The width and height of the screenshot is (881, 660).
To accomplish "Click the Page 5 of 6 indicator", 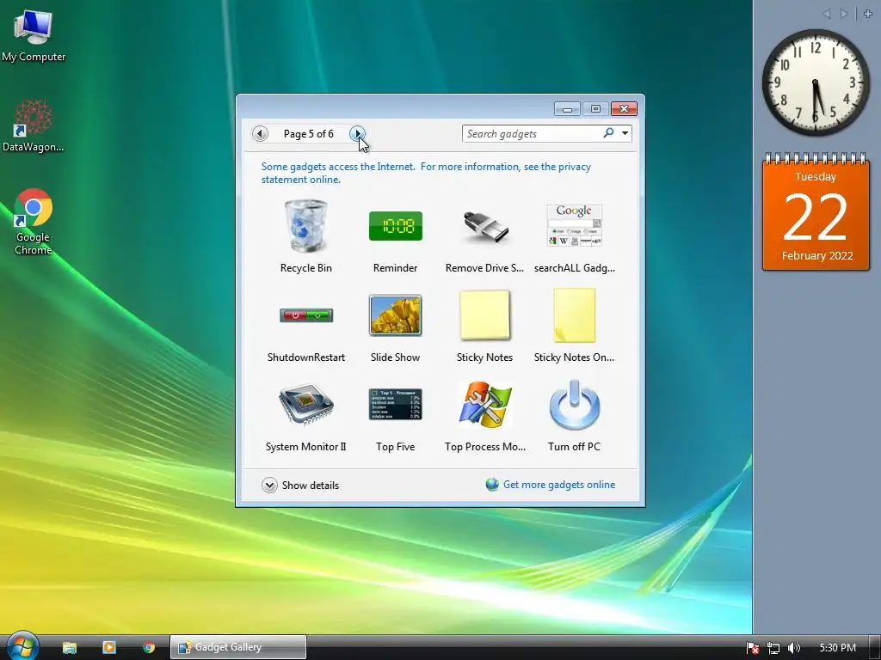I will (309, 133).
